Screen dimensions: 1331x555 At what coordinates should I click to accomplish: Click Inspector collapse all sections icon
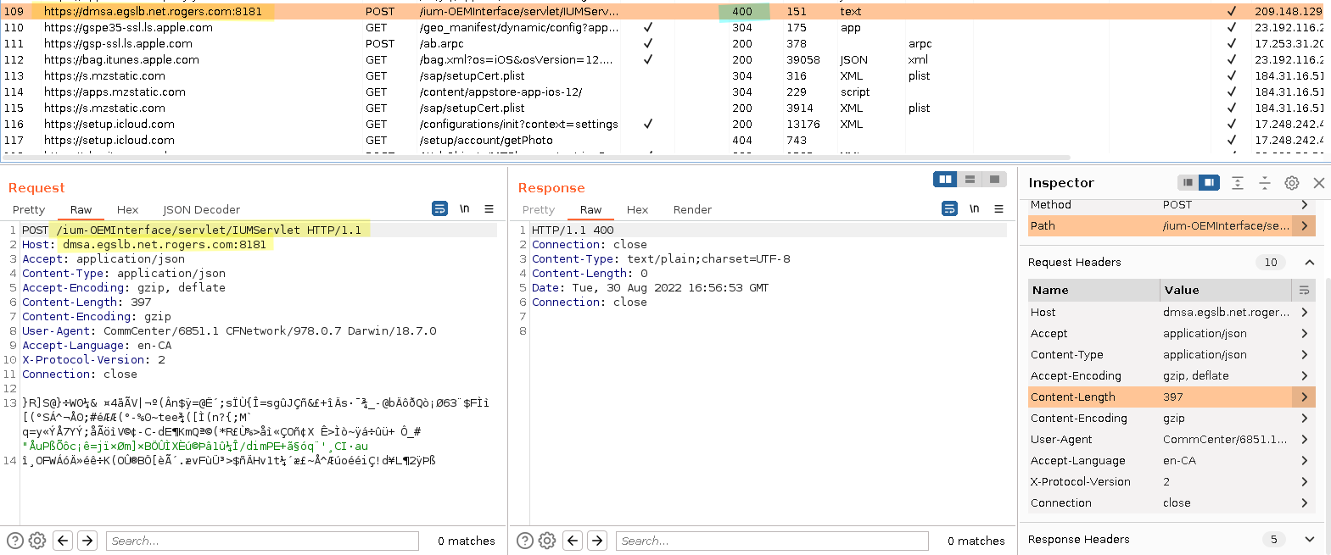coord(1264,182)
